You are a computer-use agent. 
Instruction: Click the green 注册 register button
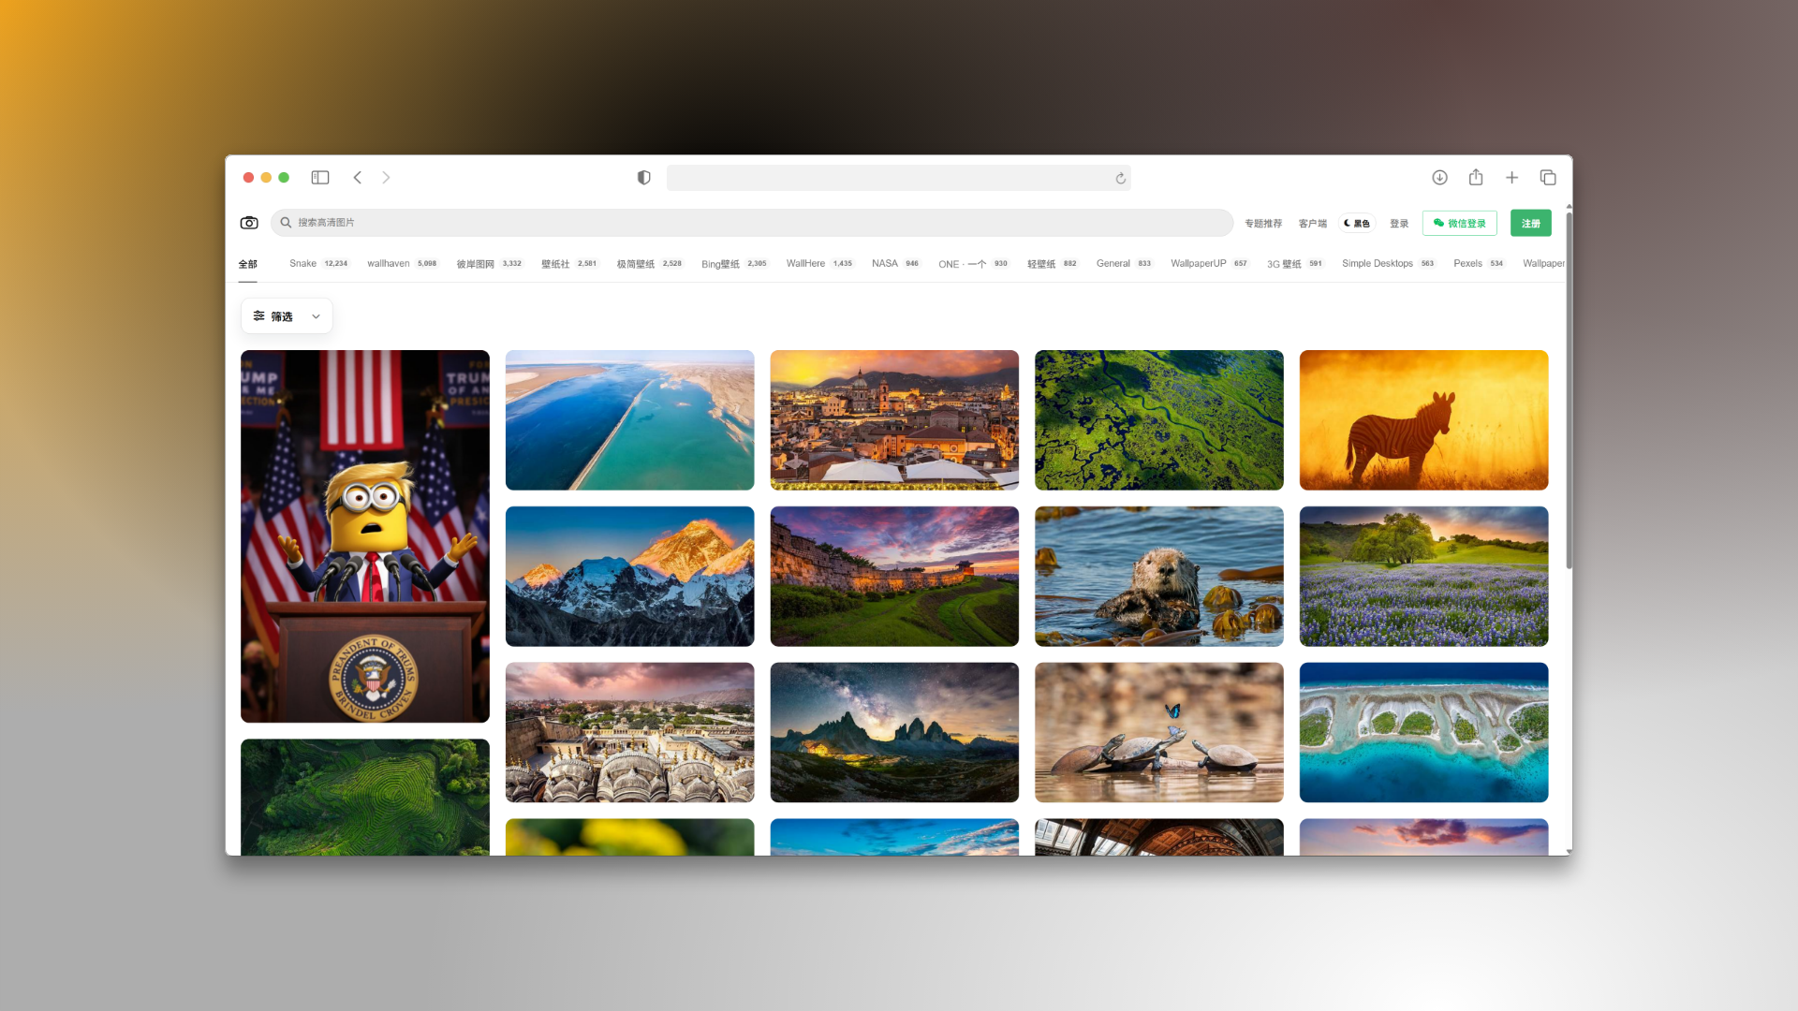(x=1531, y=223)
